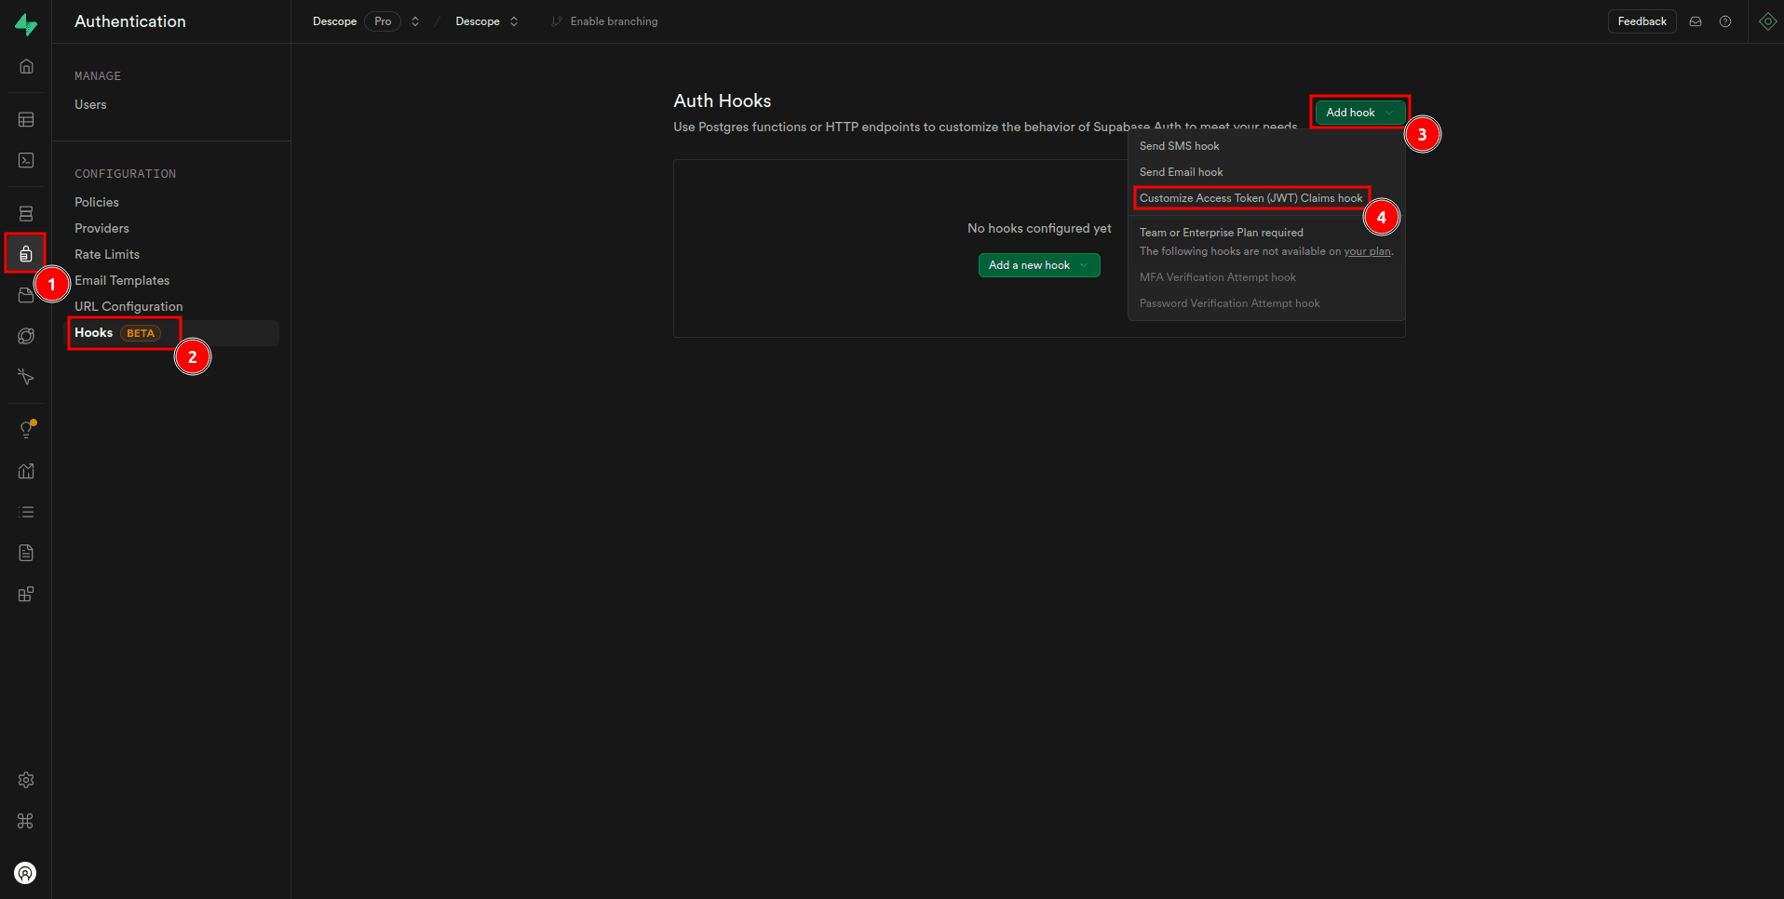Open Email Templates configuration page

click(x=122, y=280)
